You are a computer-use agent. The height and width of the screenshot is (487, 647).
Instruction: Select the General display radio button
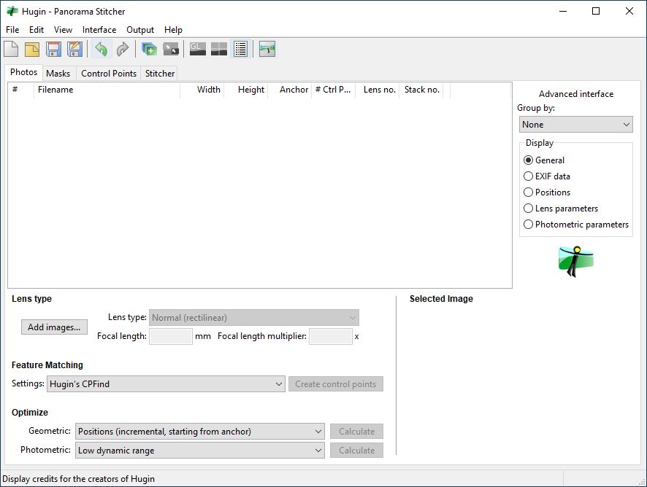tap(528, 160)
